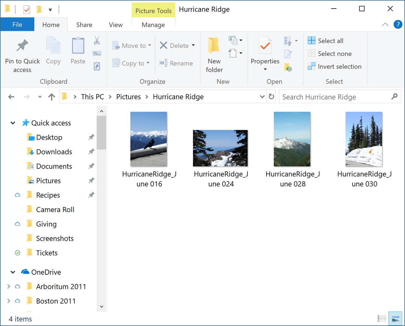Viewport: 405px width, 326px height.
Task: Expand the Arboritum 2011 folder
Action: pos(9,286)
